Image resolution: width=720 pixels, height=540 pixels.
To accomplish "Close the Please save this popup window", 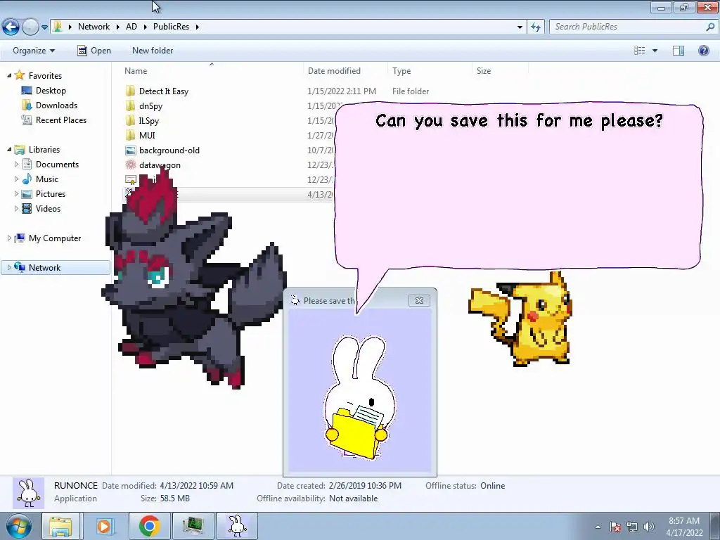I will [x=419, y=300].
